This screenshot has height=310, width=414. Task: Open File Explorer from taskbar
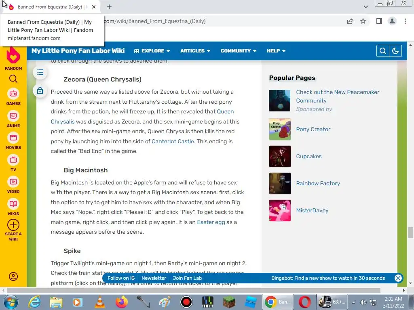pyautogui.click(x=56, y=302)
